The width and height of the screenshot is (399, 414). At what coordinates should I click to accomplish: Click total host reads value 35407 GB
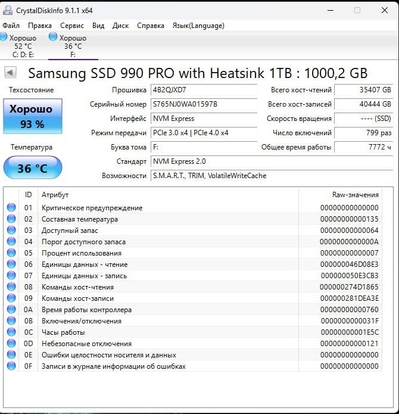(x=364, y=90)
